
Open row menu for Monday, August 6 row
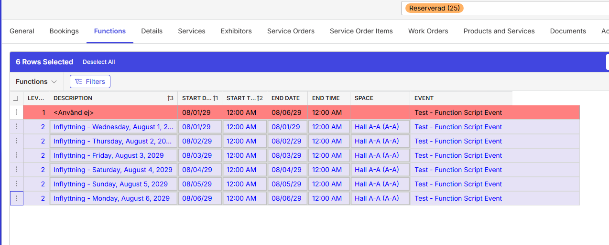click(17, 198)
